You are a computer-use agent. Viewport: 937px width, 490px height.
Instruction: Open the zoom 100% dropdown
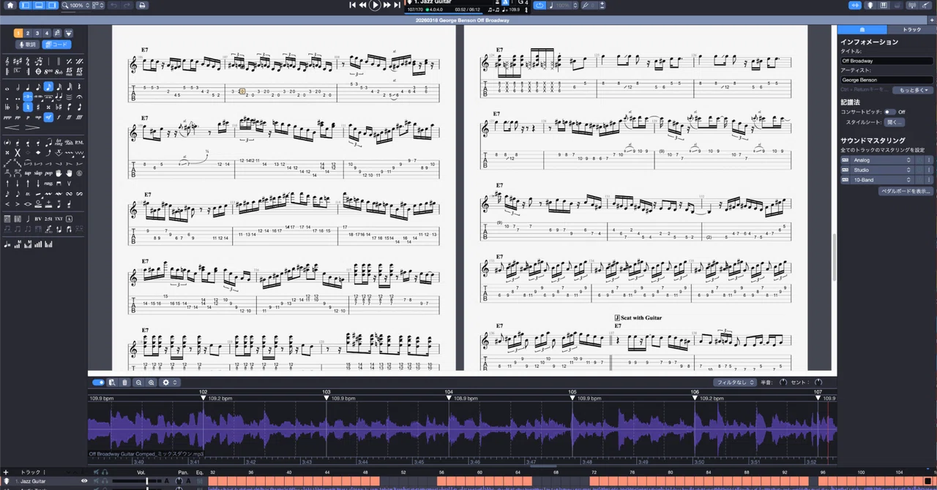point(76,5)
